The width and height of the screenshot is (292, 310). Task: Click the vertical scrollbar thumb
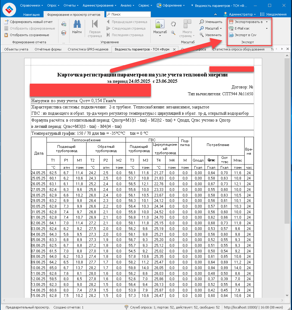(x=287, y=141)
